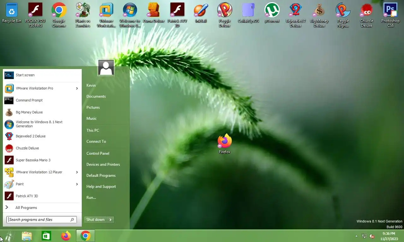Open Photoshop CS6 desktop shortcut

click(x=390, y=15)
